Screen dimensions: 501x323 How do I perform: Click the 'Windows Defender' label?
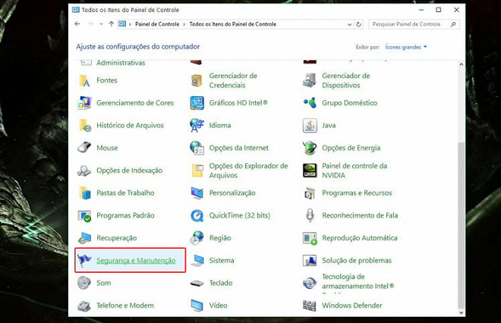tap(351, 306)
